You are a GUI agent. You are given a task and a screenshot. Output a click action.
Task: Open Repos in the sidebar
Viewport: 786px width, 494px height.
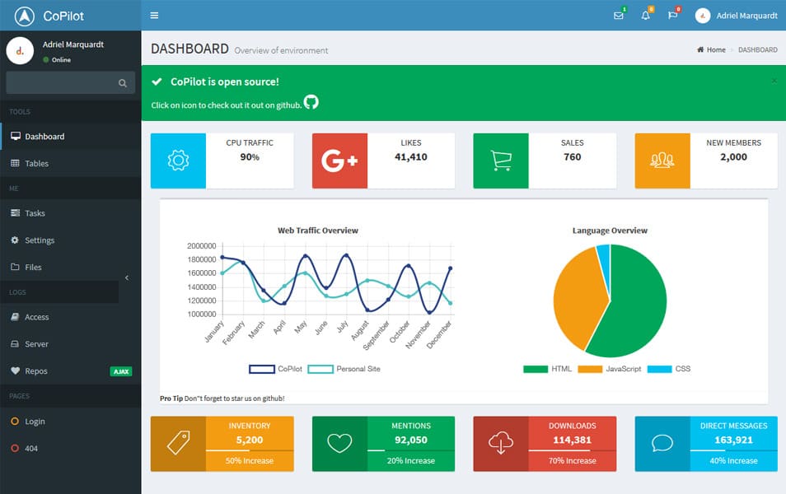pos(70,371)
